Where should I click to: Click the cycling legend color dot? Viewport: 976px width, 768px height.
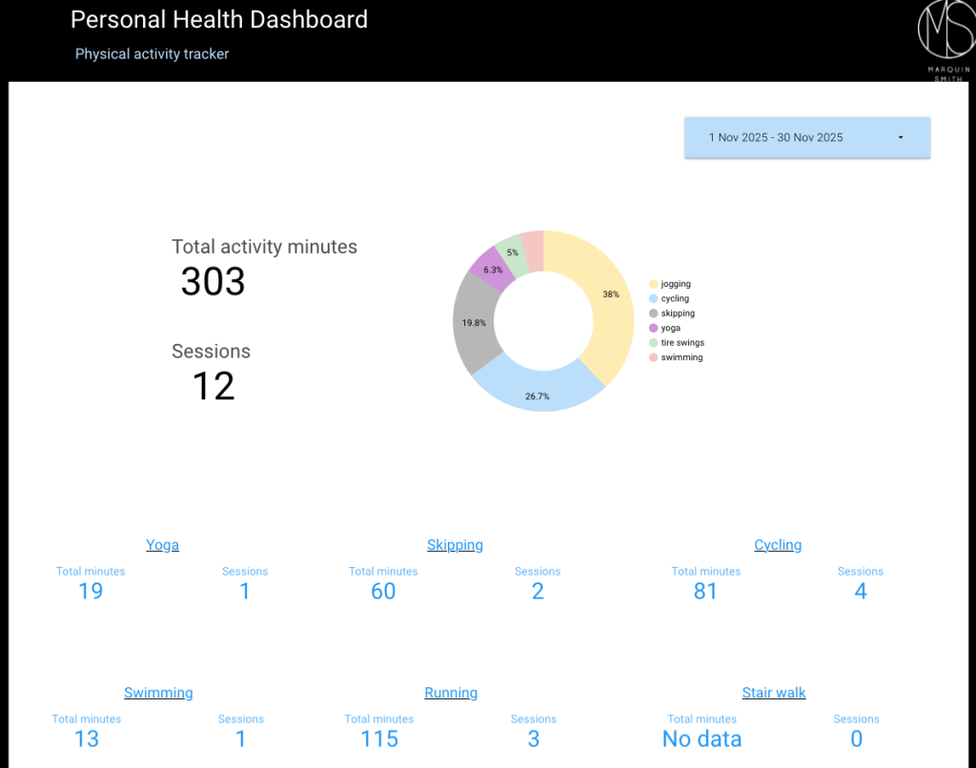(x=653, y=298)
